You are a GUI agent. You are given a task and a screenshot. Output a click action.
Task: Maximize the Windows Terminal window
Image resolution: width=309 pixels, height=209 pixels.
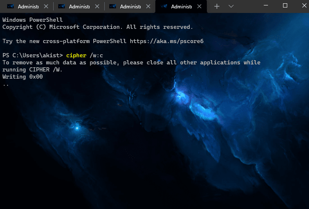285,5
